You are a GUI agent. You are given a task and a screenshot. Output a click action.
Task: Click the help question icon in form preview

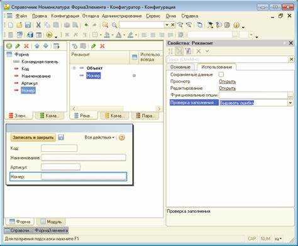point(122,137)
